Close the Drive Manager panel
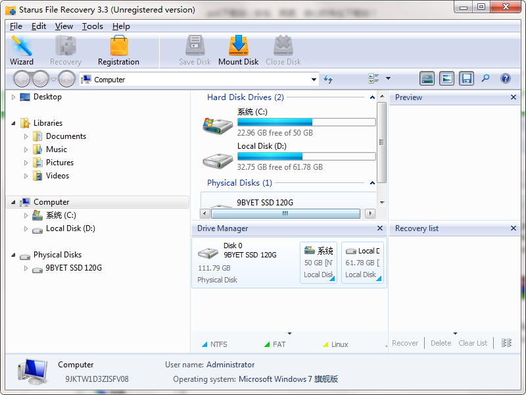 380,228
